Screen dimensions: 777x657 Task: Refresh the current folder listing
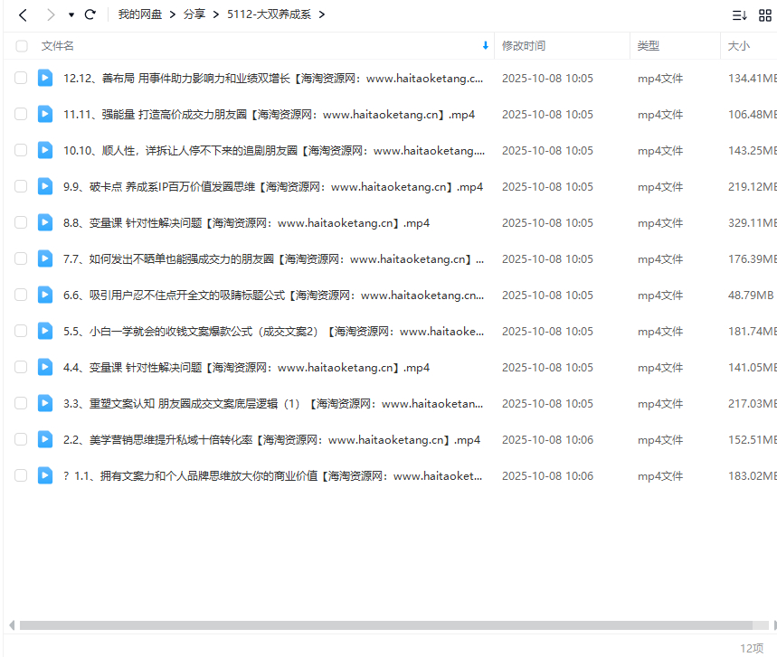click(90, 14)
